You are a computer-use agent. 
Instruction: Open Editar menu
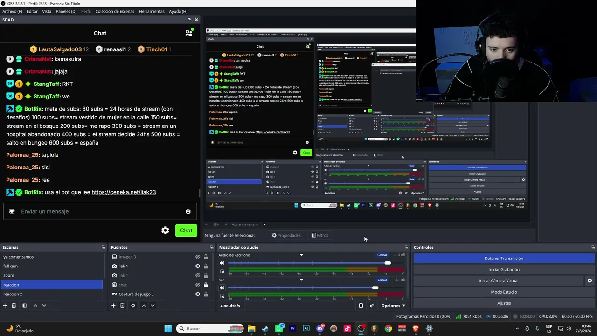32,11
